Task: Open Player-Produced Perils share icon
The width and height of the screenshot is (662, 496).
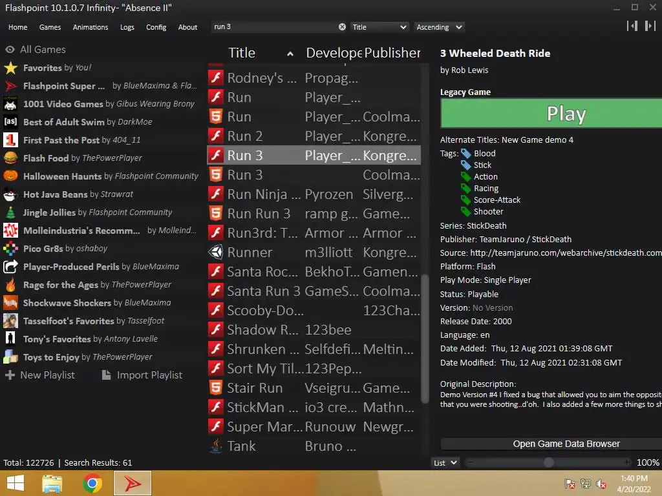Action: (10, 267)
